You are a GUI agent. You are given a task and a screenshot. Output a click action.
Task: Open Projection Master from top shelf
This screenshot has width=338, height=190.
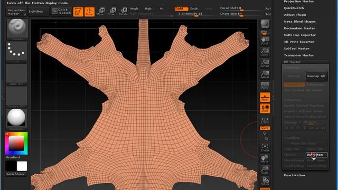coord(16,12)
